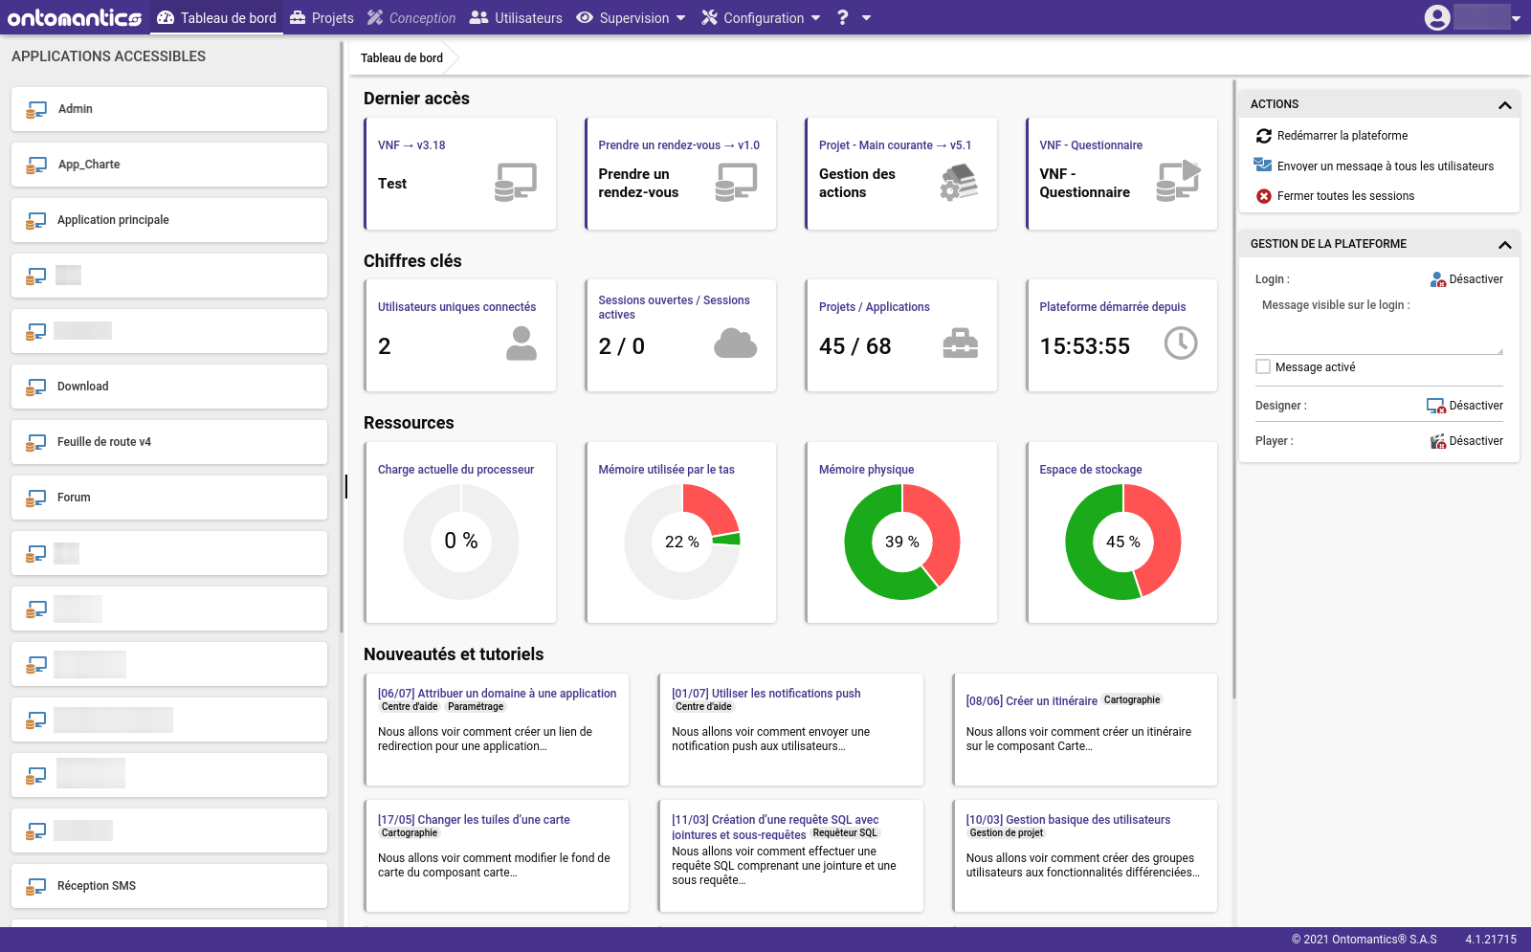Click the Gestion des actions project icon
The image size is (1531, 952).
(958, 182)
